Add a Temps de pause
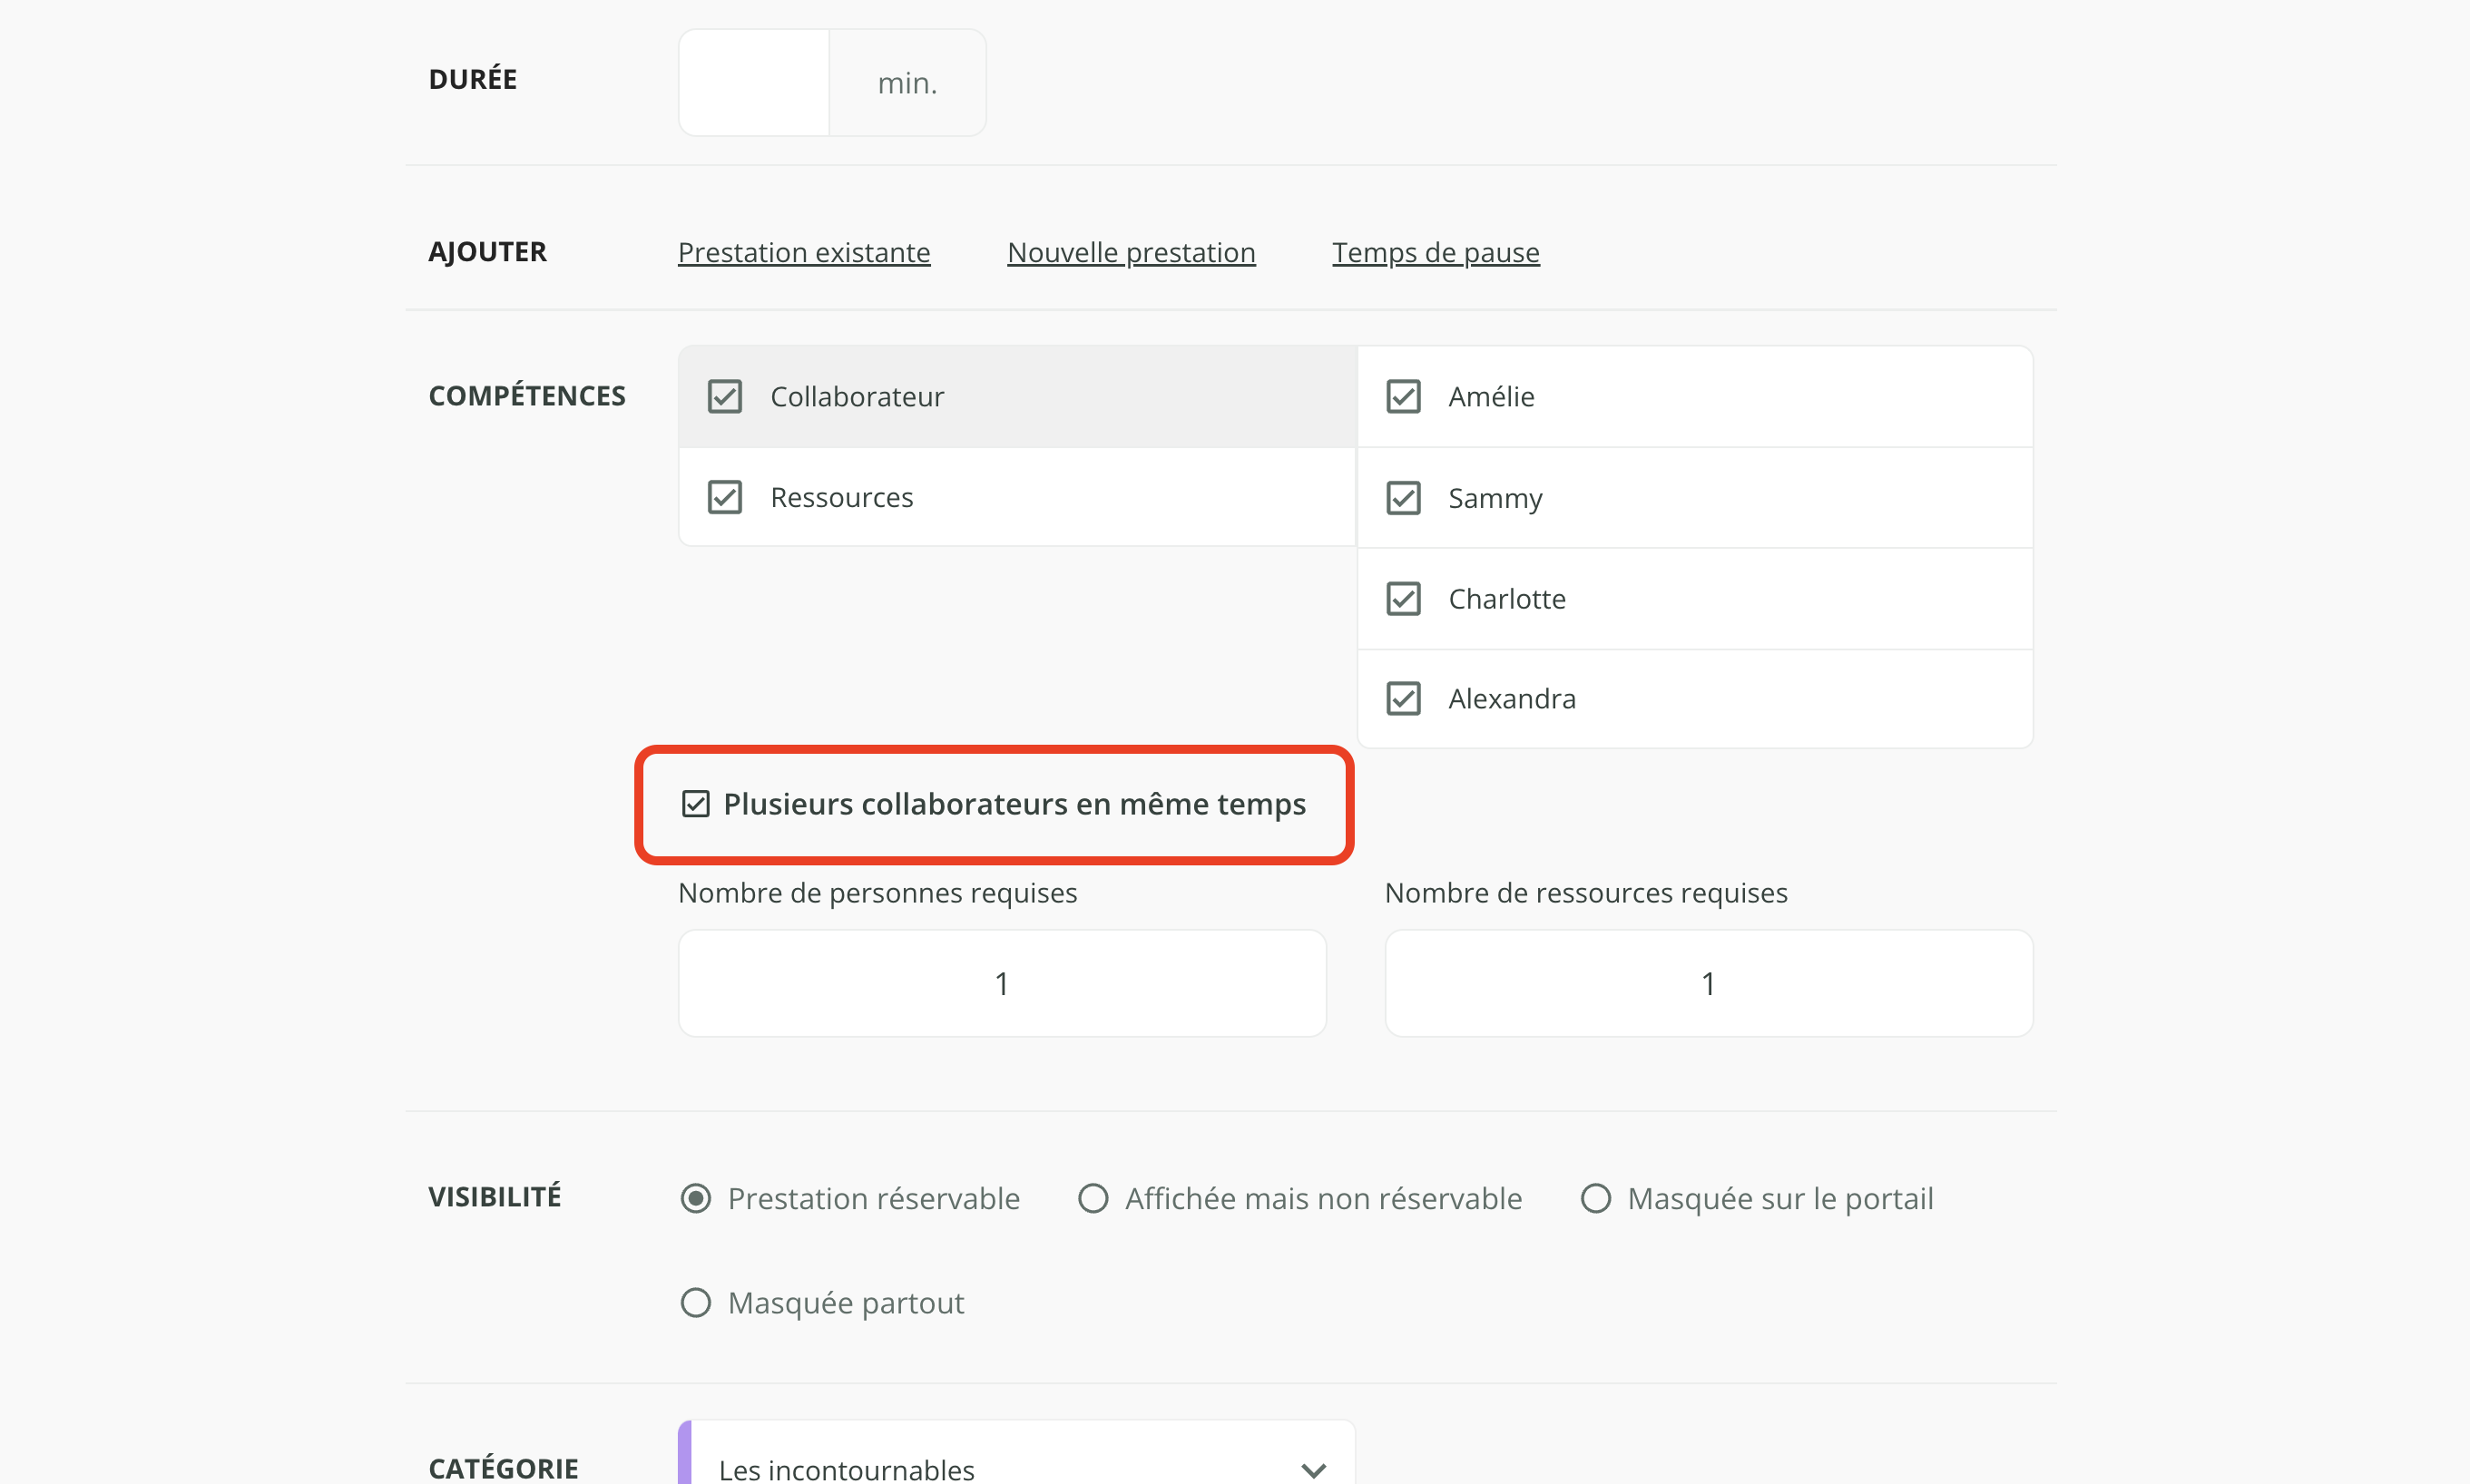The width and height of the screenshot is (2470, 1484). (1435, 253)
